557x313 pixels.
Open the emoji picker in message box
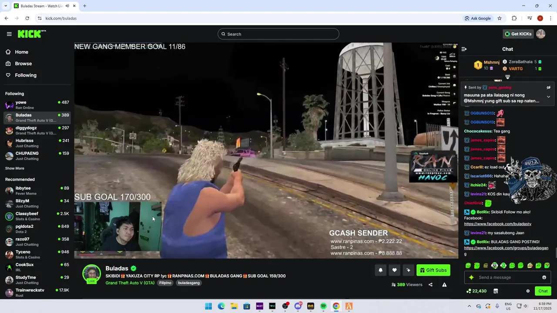[x=544, y=277]
